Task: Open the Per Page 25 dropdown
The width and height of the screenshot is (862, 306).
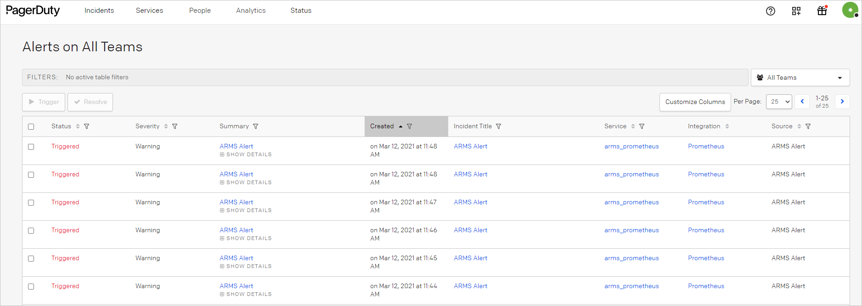Action: [x=779, y=102]
